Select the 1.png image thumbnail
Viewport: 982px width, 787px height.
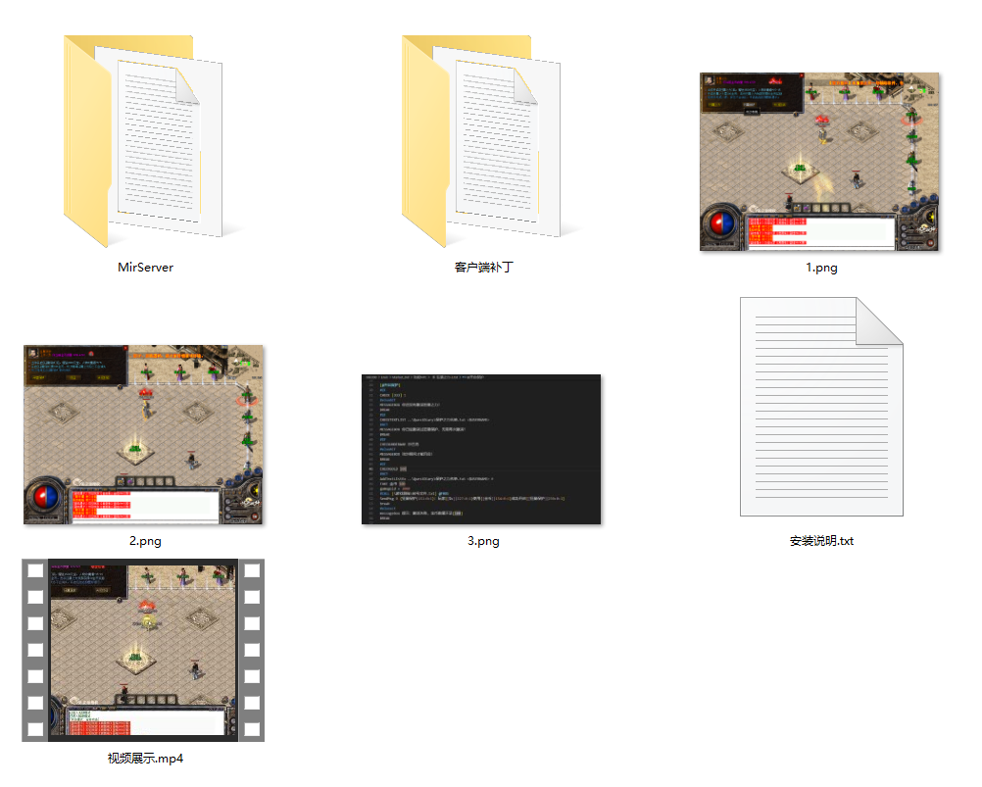tap(819, 162)
